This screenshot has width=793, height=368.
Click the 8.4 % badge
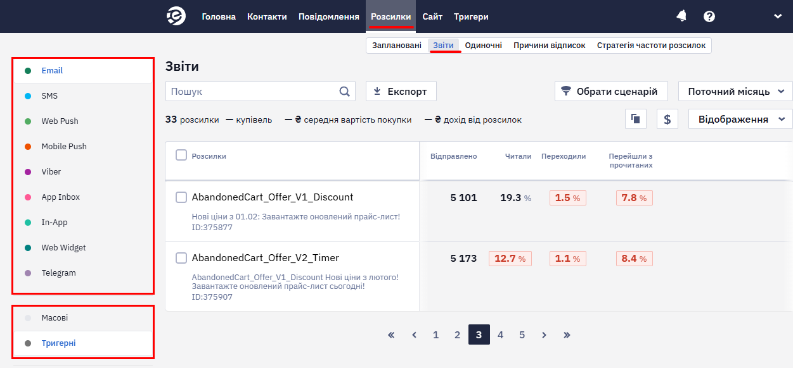(x=635, y=259)
